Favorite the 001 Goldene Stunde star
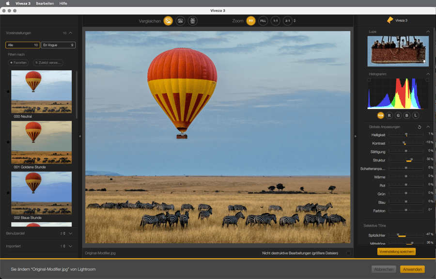Screen dimensions: 436x279 click(x=8, y=142)
